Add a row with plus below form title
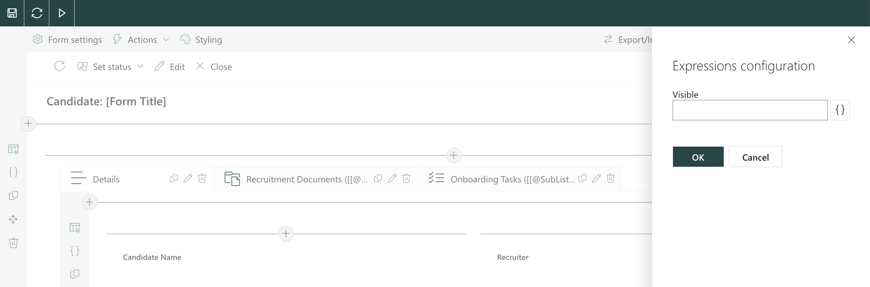The image size is (870, 287). click(28, 124)
